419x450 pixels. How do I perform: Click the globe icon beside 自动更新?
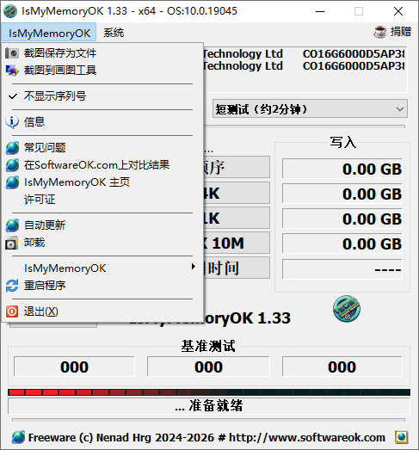pyautogui.click(x=12, y=225)
